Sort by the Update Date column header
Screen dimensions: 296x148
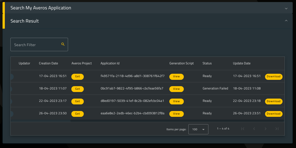click(242, 63)
